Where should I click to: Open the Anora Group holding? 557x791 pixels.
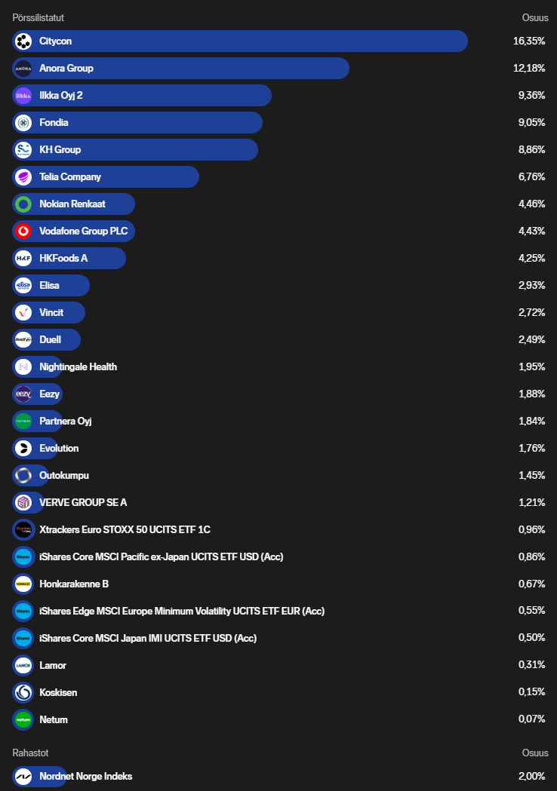66,69
